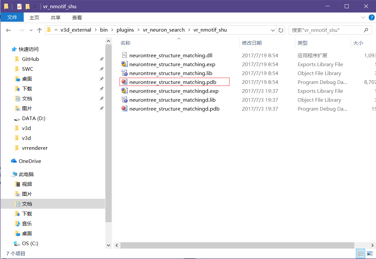Open the 文件 menu tab

click(12, 17)
